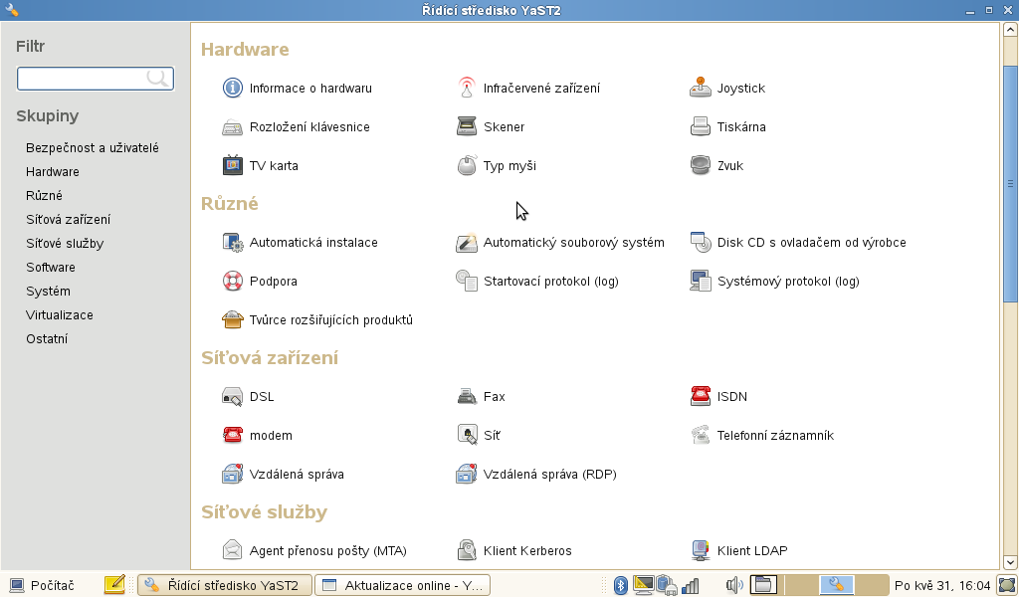This screenshot has height=597, width=1019.
Task: Open Agent přenosu pošty (MTA) icon
Action: pos(233,551)
